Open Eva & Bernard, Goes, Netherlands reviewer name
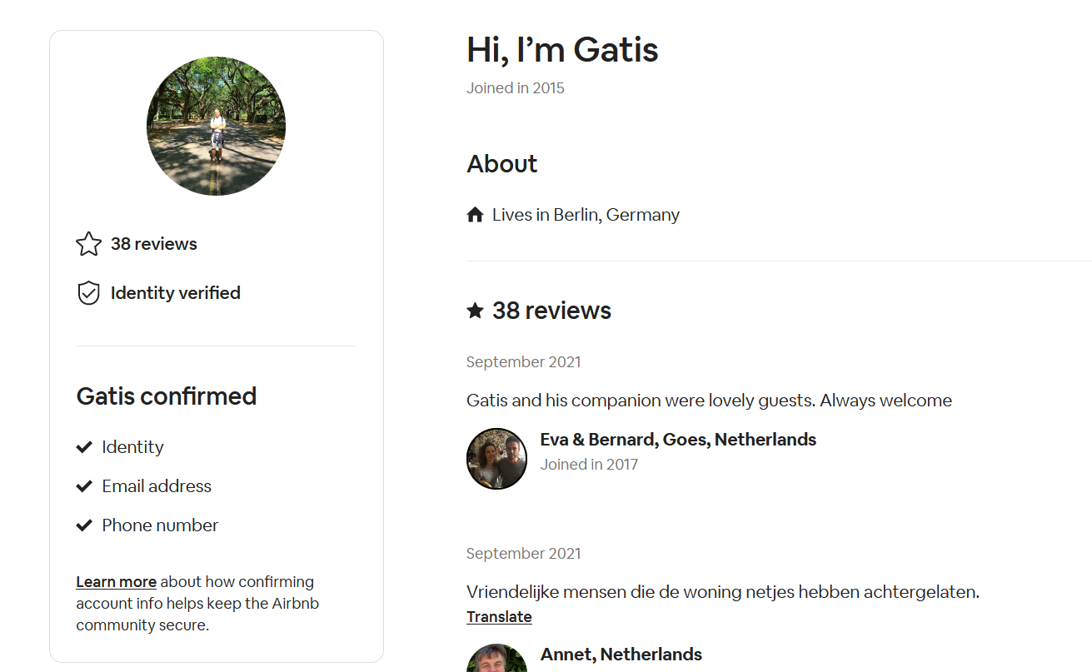This screenshot has height=672, width=1092. [x=678, y=440]
